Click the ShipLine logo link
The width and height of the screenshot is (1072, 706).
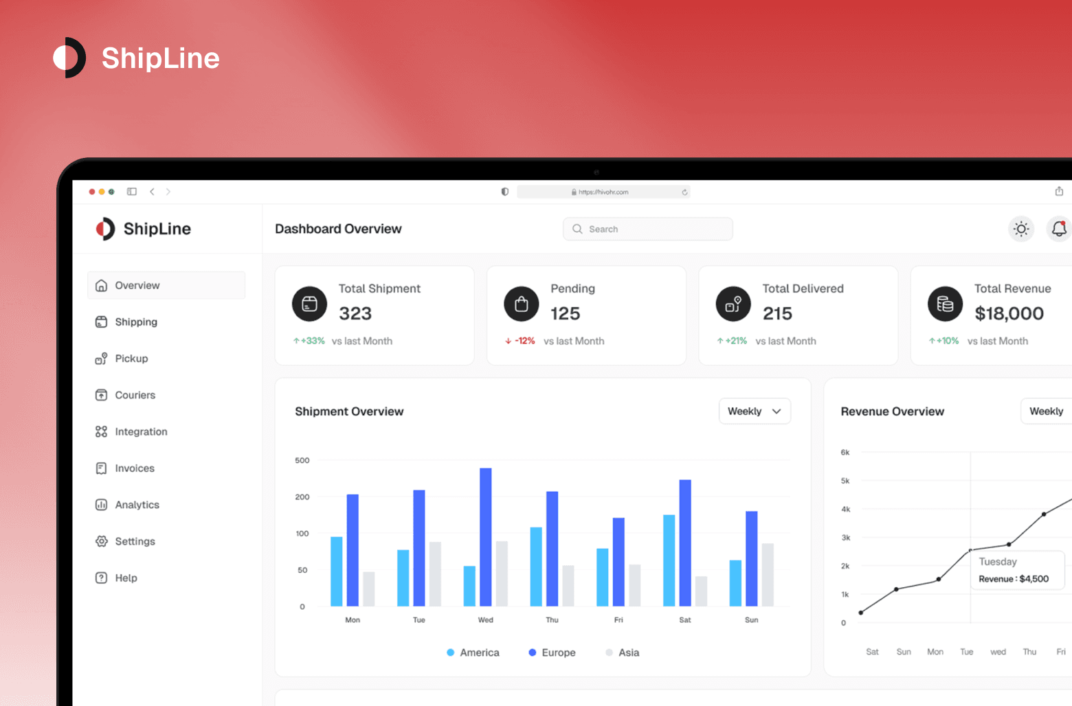tap(144, 229)
